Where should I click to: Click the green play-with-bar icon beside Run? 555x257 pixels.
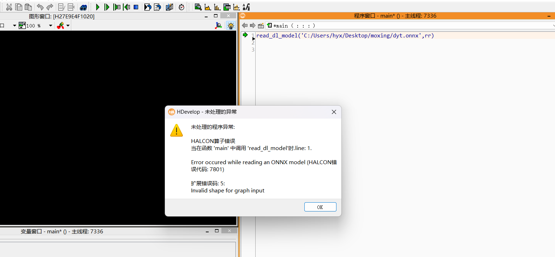click(x=107, y=7)
